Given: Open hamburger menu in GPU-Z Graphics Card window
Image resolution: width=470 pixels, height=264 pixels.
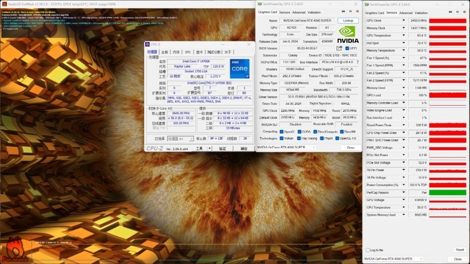Looking at the screenshot, I should point(357,11).
